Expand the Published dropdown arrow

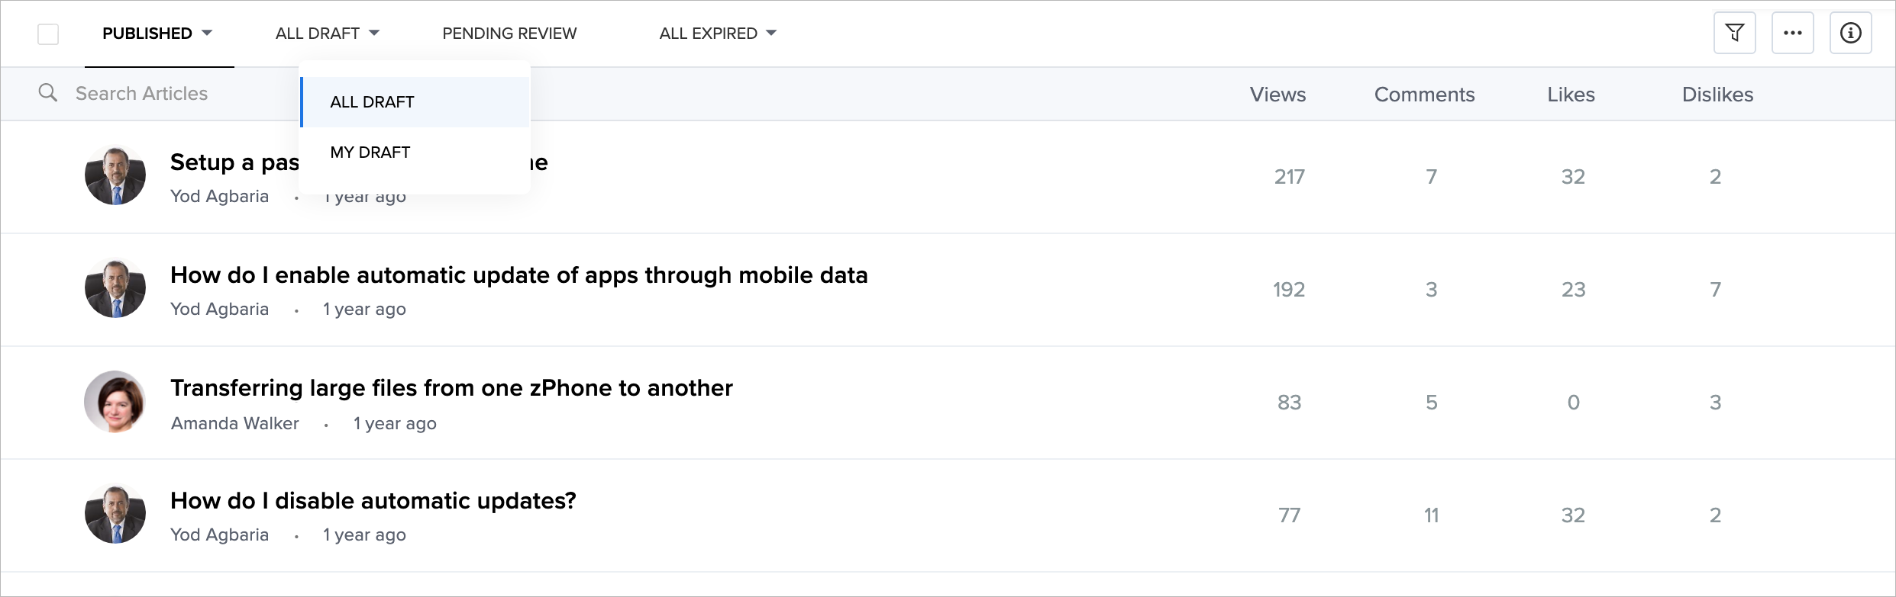click(207, 33)
